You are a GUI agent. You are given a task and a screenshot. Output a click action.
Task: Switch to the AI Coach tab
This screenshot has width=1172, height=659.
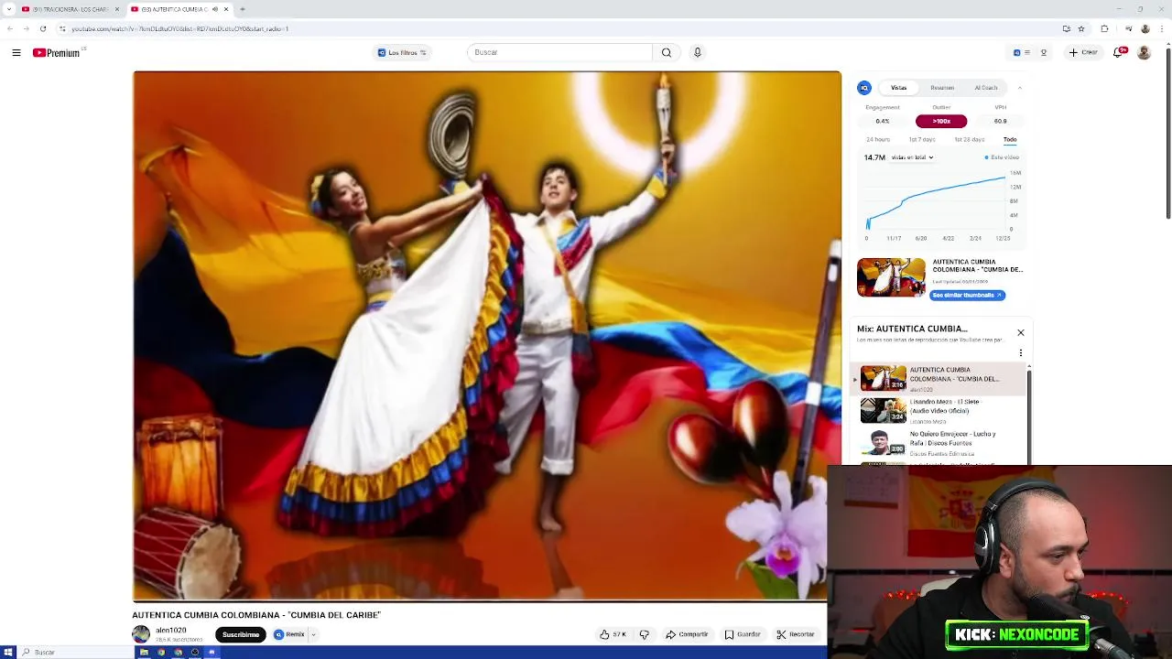986,88
